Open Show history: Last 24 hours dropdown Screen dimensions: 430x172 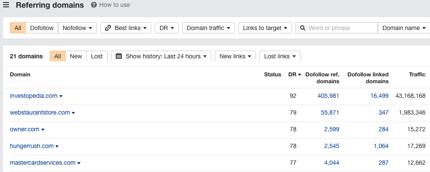click(x=161, y=56)
